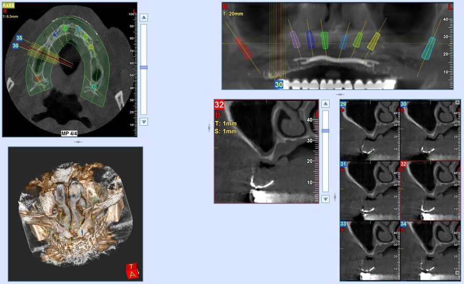Click the red orientation cube in 3D view
The height and width of the screenshot is (284, 464).
click(133, 271)
